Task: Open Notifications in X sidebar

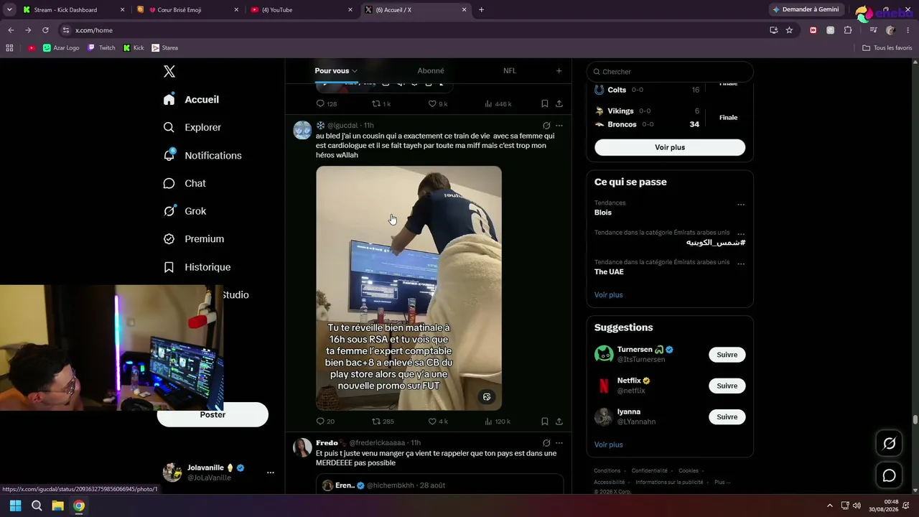Action: [202, 155]
